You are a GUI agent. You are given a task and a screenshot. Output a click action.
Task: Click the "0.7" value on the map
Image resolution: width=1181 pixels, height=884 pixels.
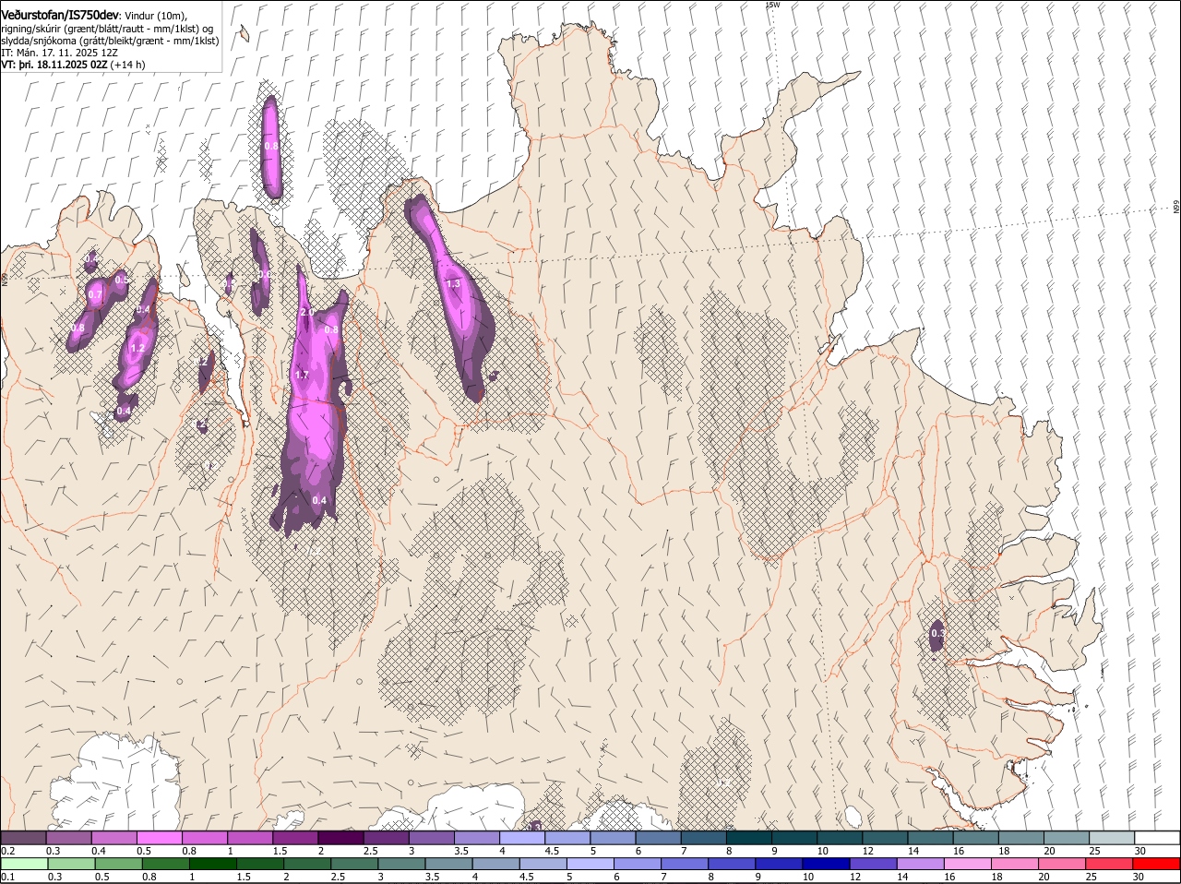coord(95,294)
